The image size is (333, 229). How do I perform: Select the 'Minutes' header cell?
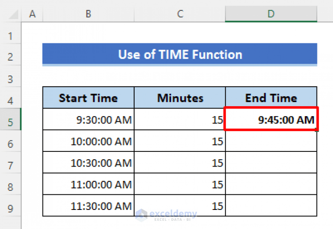[x=180, y=98]
